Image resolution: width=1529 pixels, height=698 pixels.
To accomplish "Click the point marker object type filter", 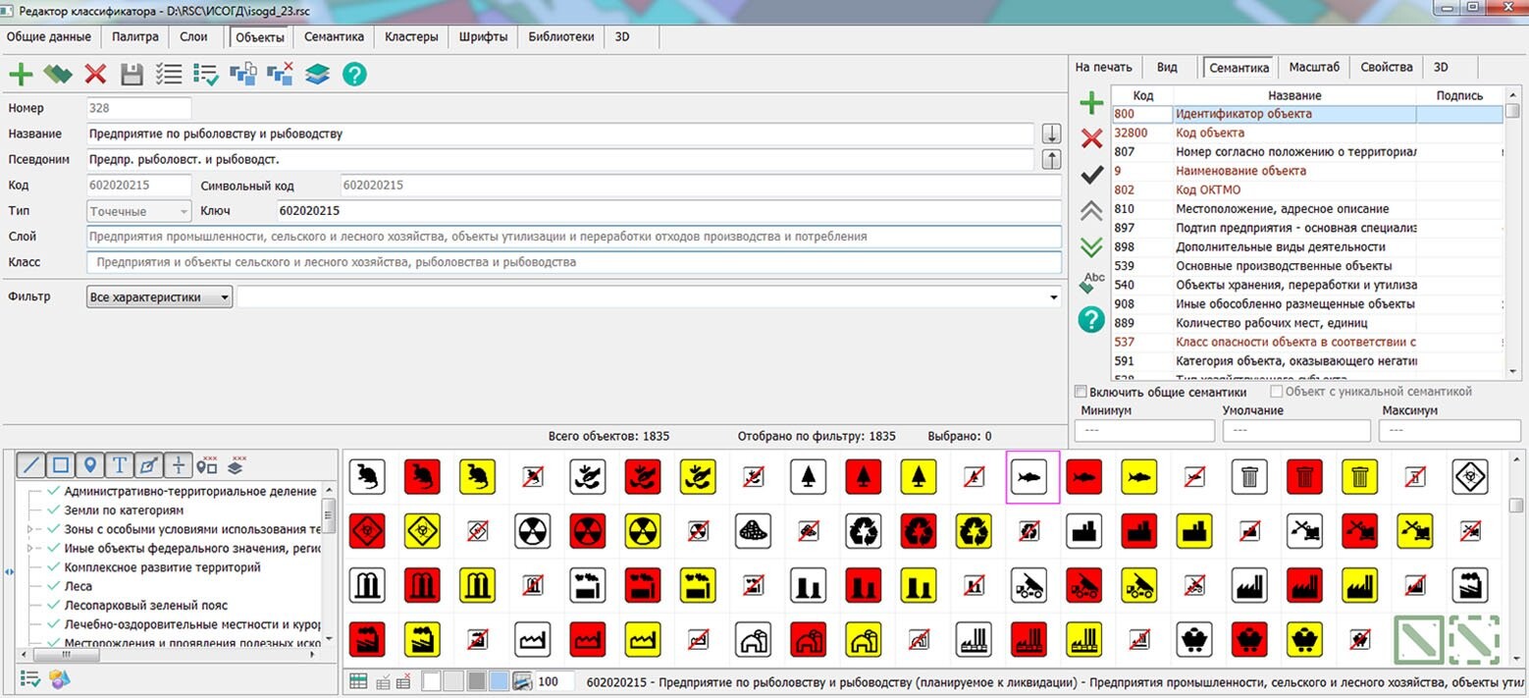I will (89, 464).
